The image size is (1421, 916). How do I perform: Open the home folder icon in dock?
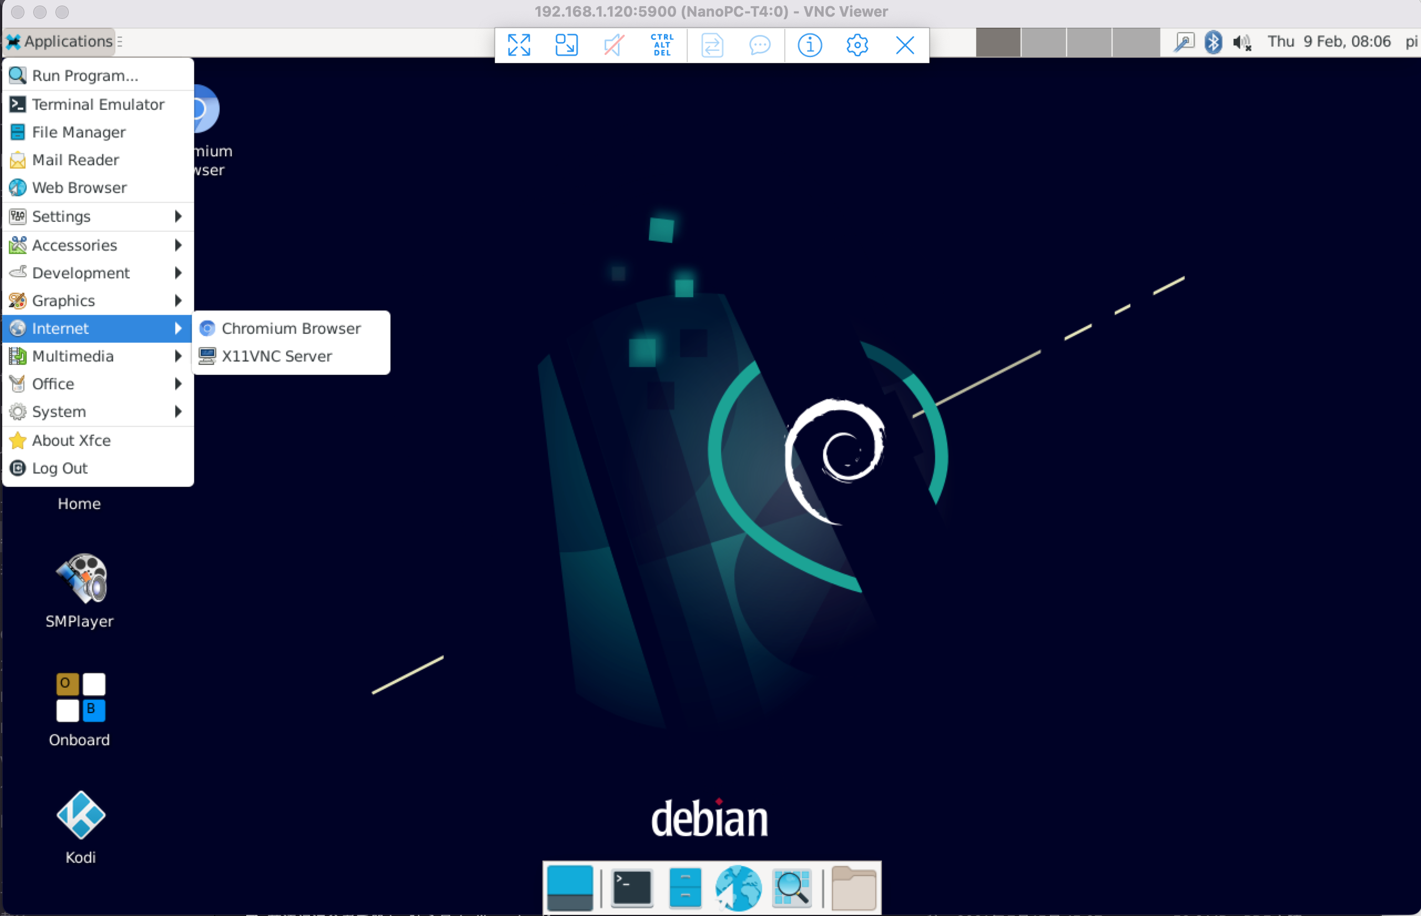[854, 888]
